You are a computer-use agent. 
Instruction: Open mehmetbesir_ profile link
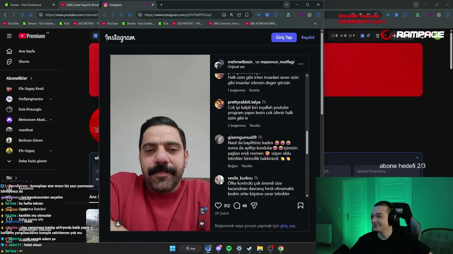[241, 62]
